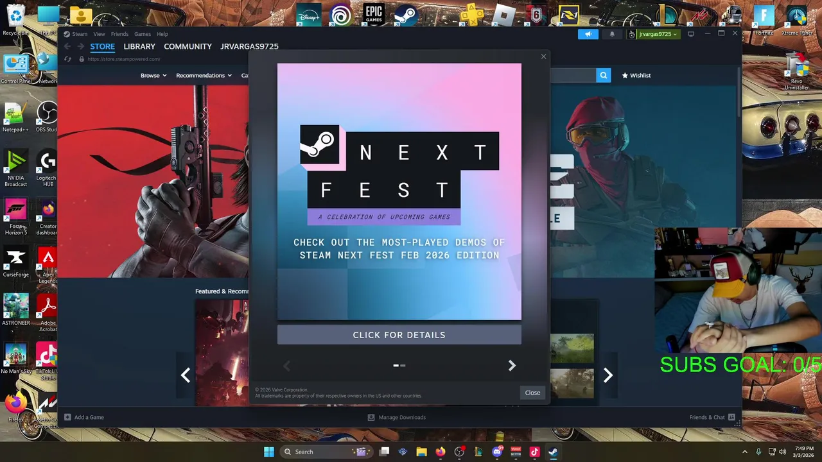
Task: Click the Windows taskbar Search box
Action: click(326, 452)
